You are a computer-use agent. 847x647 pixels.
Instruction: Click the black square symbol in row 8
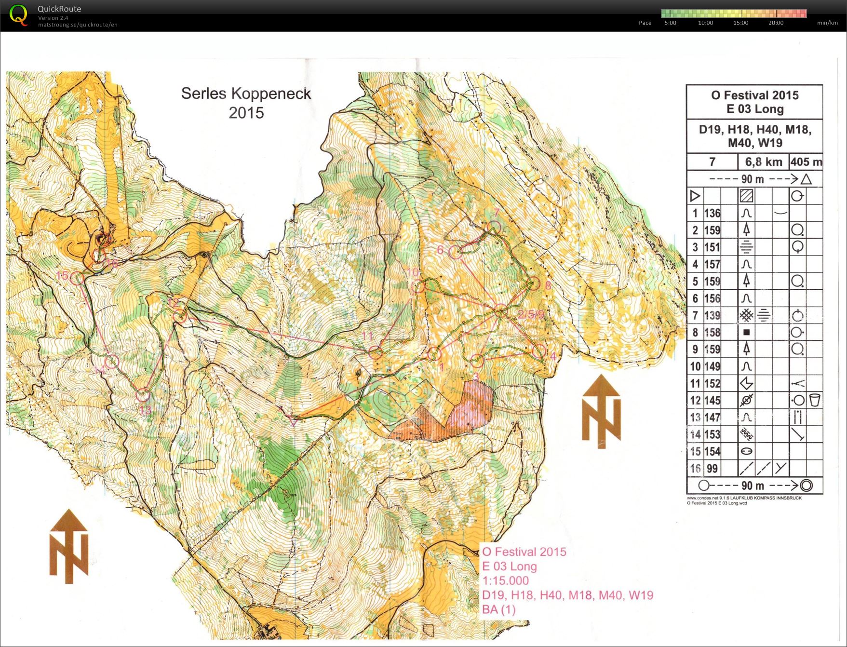tap(746, 332)
